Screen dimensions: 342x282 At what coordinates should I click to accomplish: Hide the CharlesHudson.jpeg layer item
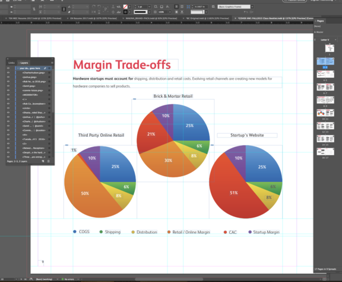(x=8, y=73)
